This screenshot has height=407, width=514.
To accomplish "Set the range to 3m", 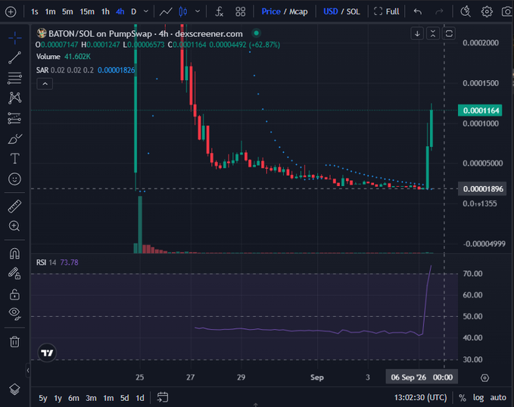I will [91, 398].
